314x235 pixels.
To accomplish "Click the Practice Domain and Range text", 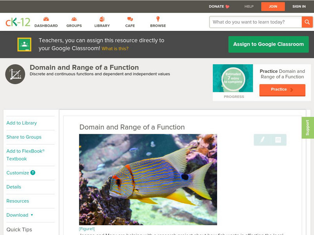I will pos(282,74).
